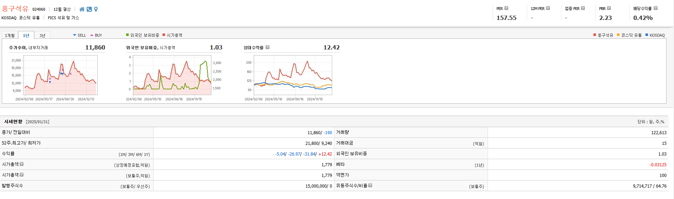
Task: Click help icon beside 시가총액 (보통주)
Action: pos(21,175)
